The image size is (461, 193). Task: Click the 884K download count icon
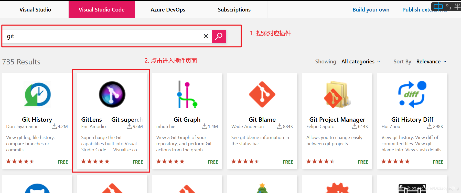click(x=280, y=126)
